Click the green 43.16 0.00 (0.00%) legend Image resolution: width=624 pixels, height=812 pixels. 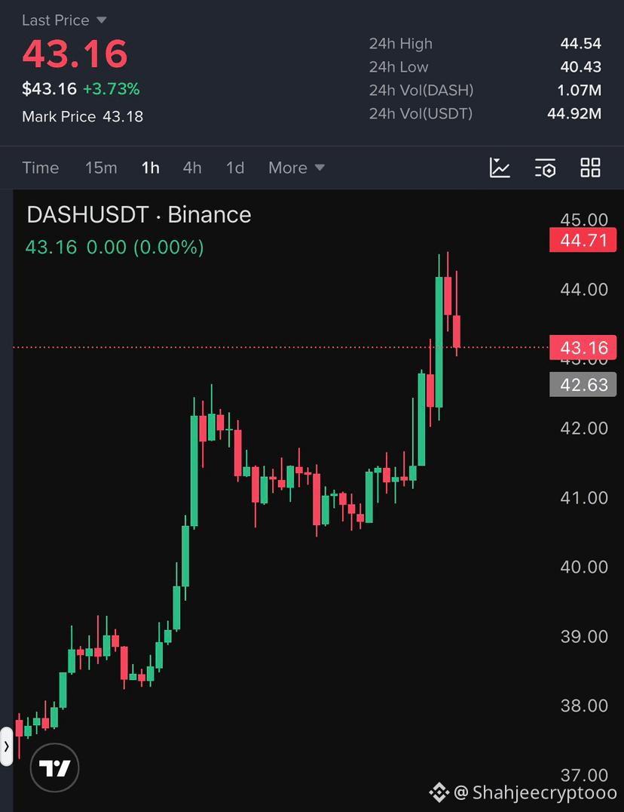pos(115,247)
